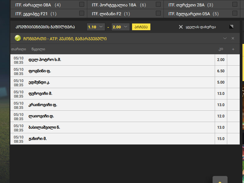Click the scroll-to-top arrow button
Viewport: 244px width, 183px height.
(x=220, y=180)
